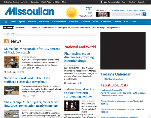
Task: Open the e-Edition link
Action: coord(56,2)
